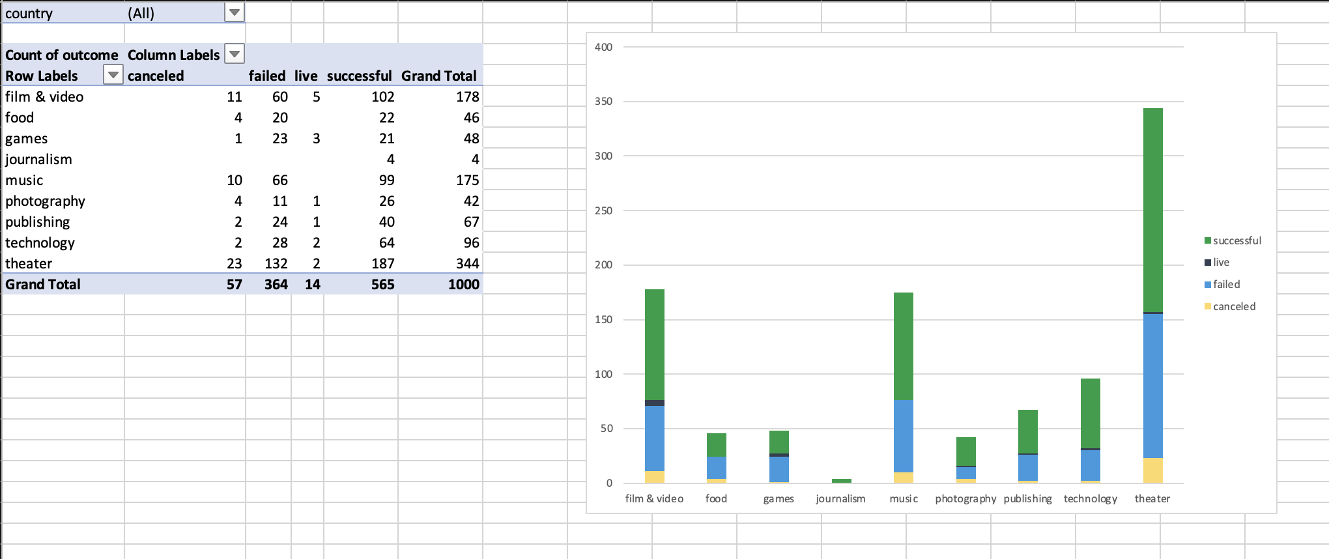This screenshot has height=559, width=1329.
Task: Click the film & video blue bar segment
Action: coord(655,438)
